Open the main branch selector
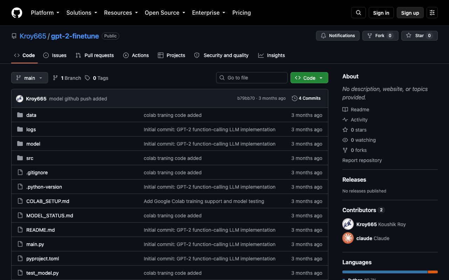The image size is (449, 280). pyautogui.click(x=29, y=78)
